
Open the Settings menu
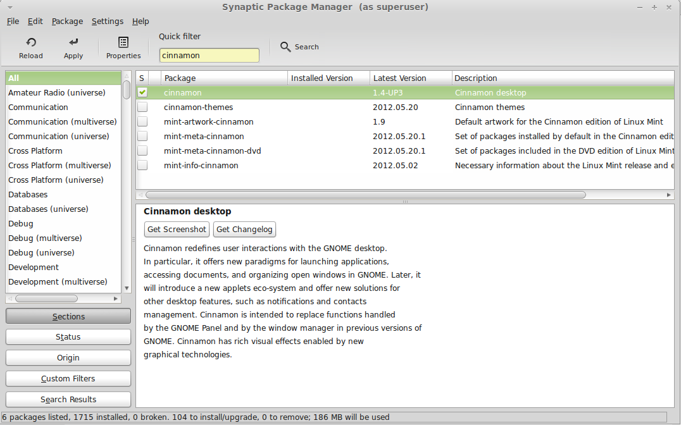pos(107,22)
